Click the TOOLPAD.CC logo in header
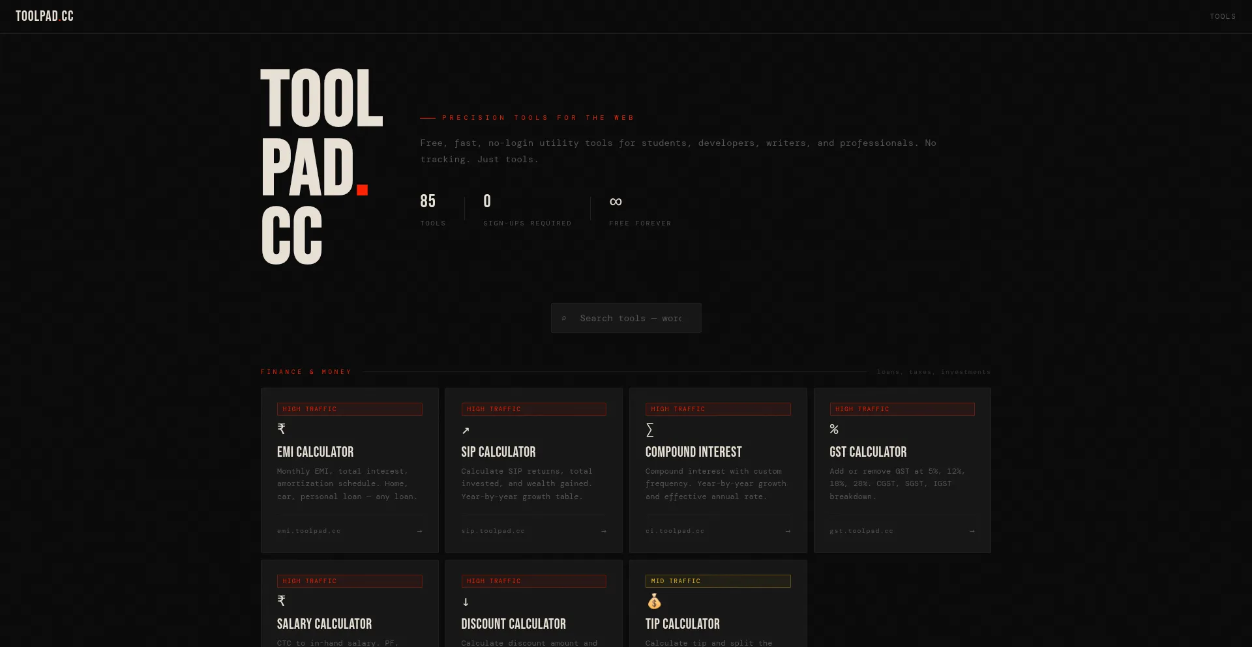Screen dimensions: 1252x647 tap(44, 16)
